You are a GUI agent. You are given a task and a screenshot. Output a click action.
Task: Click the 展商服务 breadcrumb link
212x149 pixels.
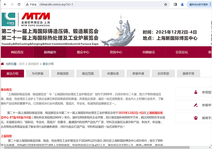tap(34, 64)
